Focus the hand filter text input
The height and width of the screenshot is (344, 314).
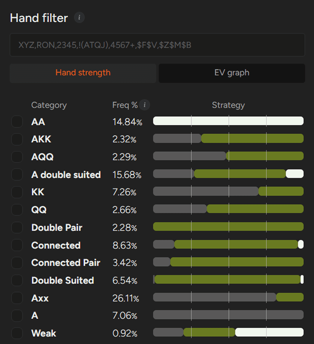coord(157,45)
